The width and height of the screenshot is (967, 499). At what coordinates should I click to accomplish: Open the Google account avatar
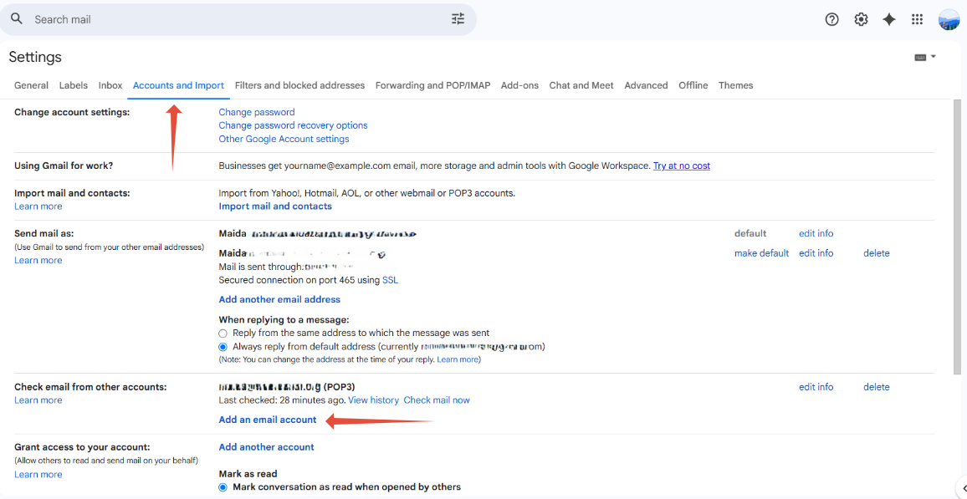[949, 20]
